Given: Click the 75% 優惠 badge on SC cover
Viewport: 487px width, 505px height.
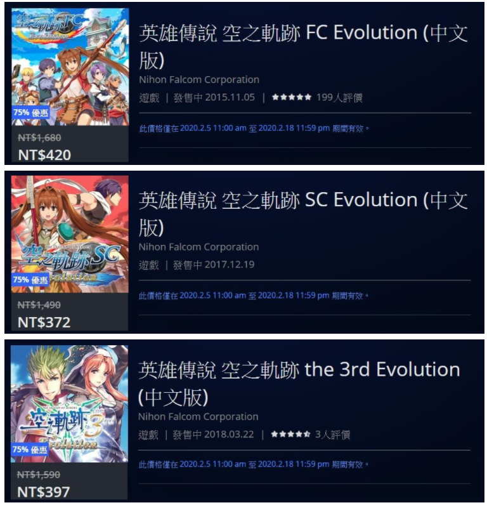Looking at the screenshot, I should pyautogui.click(x=30, y=280).
